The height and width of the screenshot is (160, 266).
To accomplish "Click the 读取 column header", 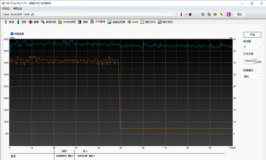I will click(x=64, y=151).
